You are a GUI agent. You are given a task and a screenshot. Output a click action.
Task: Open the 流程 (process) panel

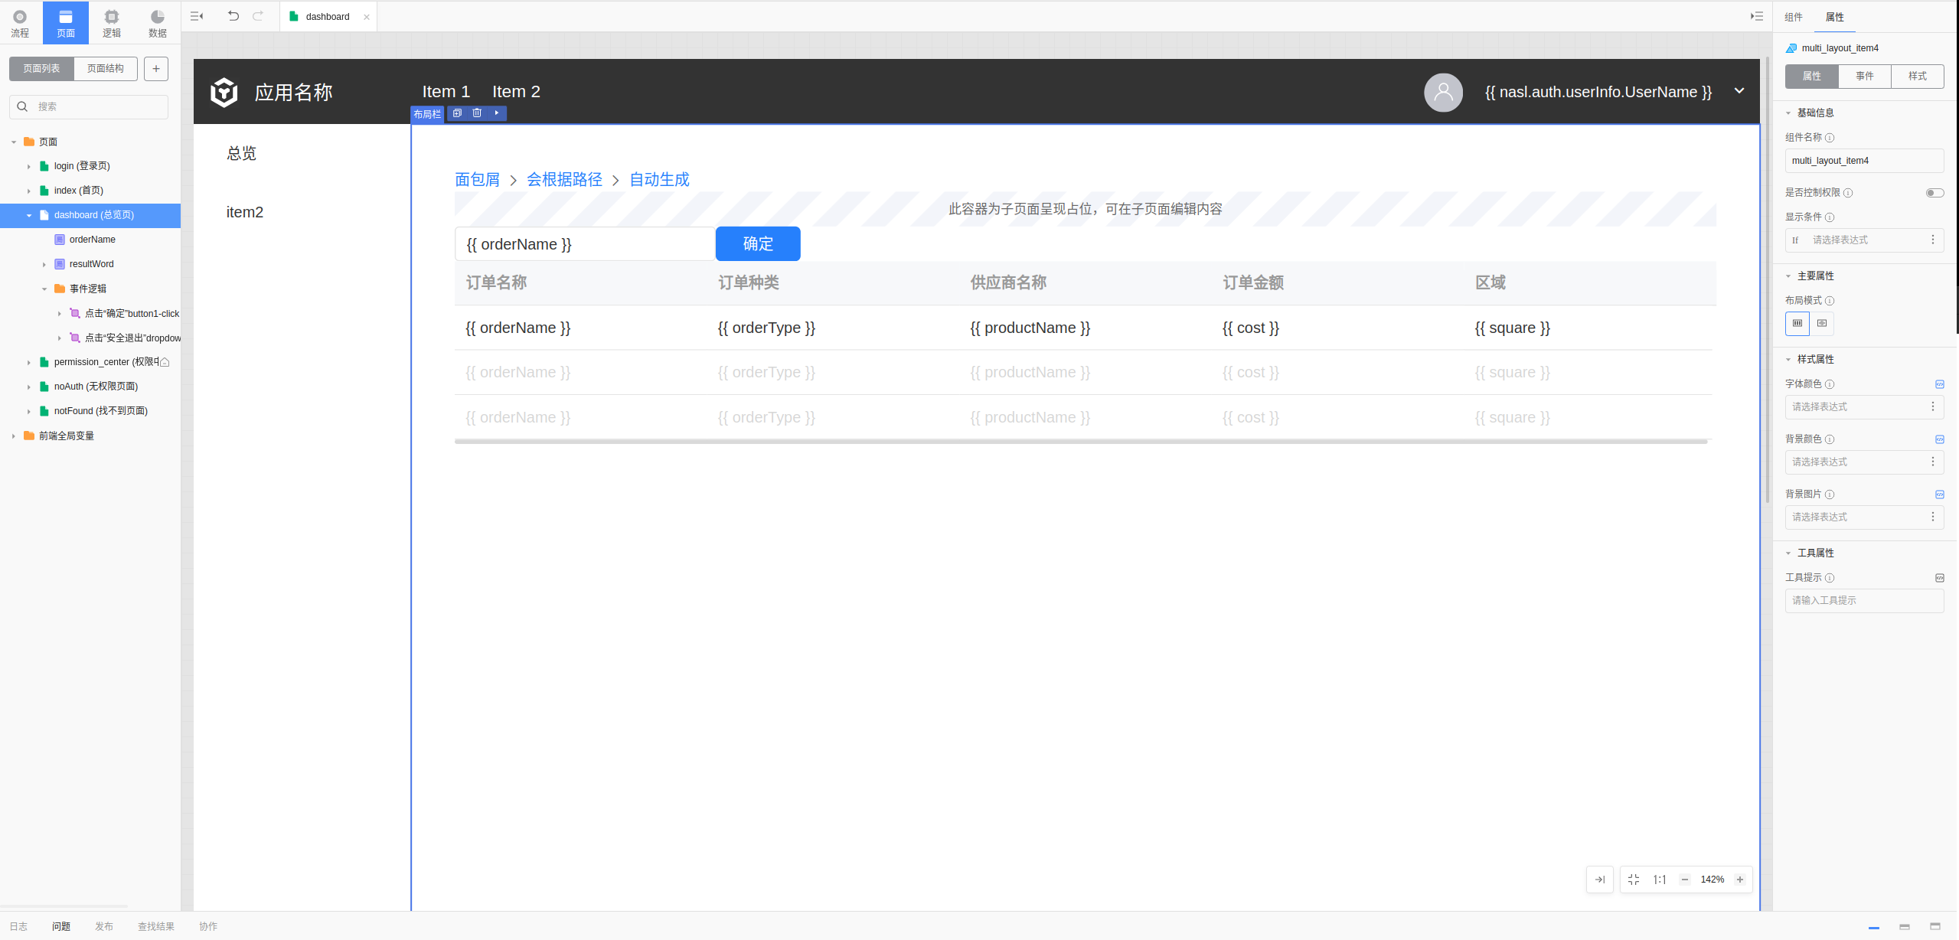(20, 23)
